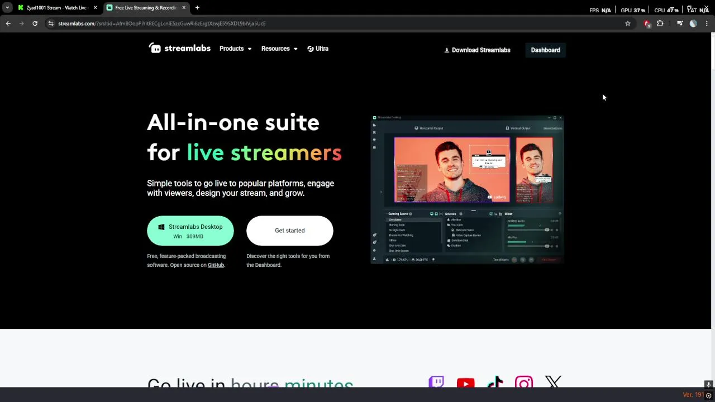Open the Ultra menu item
Image resolution: width=715 pixels, height=402 pixels.
[318, 49]
